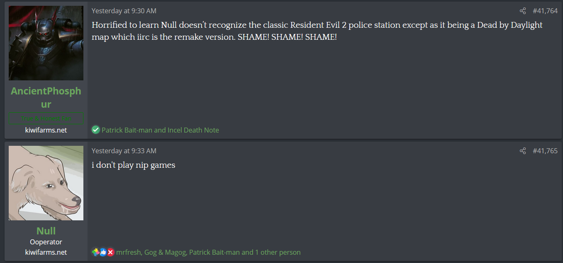Click the "True & Honest Fan" user banner
The width and height of the screenshot is (563, 263).
pyautogui.click(x=46, y=118)
